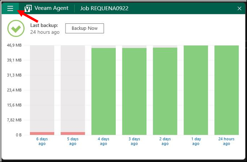This screenshot has height=162, width=247.
Task: Open the 2 days ago link
Action: point(165,141)
